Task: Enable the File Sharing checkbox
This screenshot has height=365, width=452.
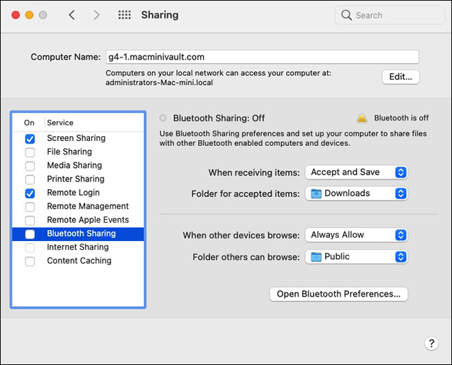Action: coord(30,152)
